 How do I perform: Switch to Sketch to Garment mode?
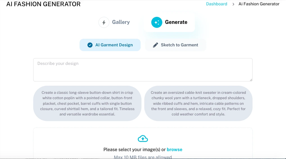coord(179,45)
